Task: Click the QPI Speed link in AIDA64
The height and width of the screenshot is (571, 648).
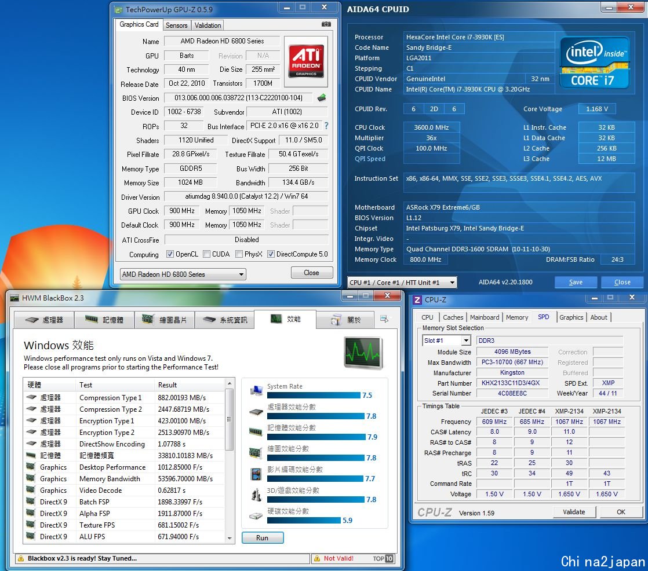Action: 370,159
